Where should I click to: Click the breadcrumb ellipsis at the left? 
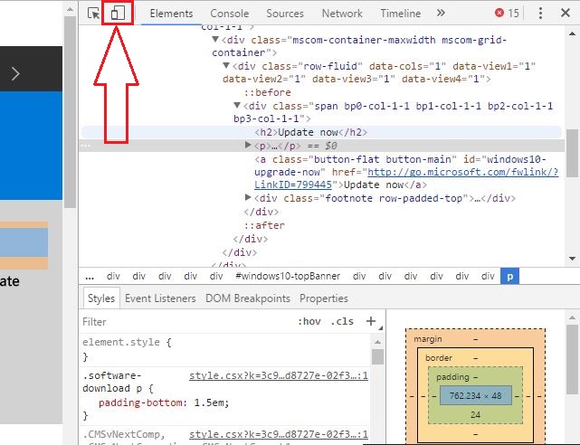[x=90, y=277]
